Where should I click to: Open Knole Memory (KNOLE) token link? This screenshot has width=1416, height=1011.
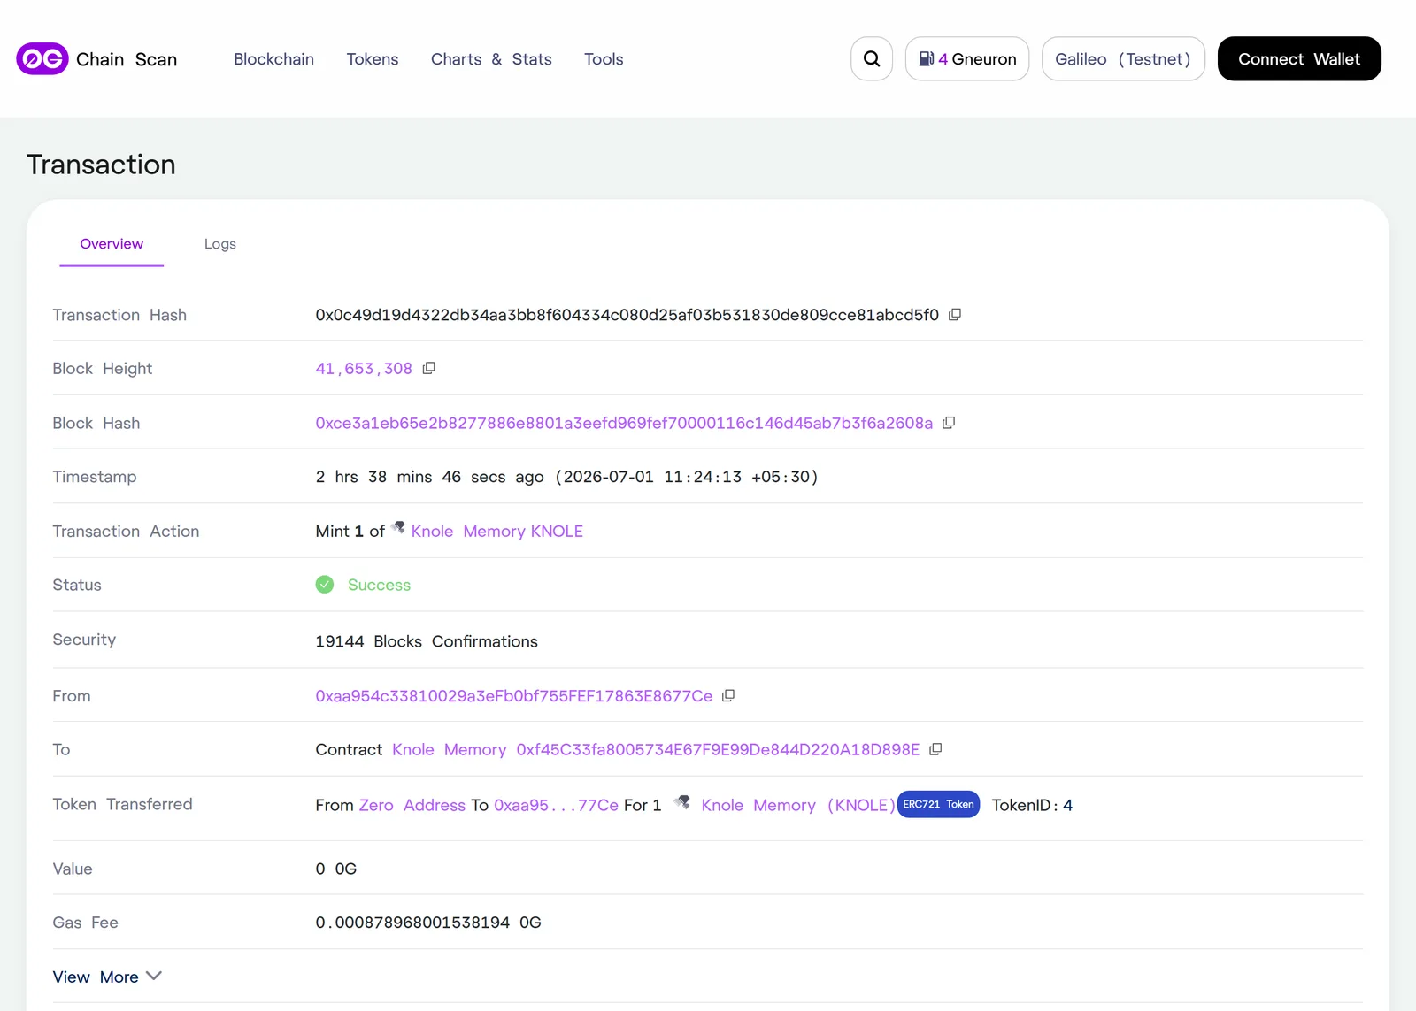tap(798, 805)
